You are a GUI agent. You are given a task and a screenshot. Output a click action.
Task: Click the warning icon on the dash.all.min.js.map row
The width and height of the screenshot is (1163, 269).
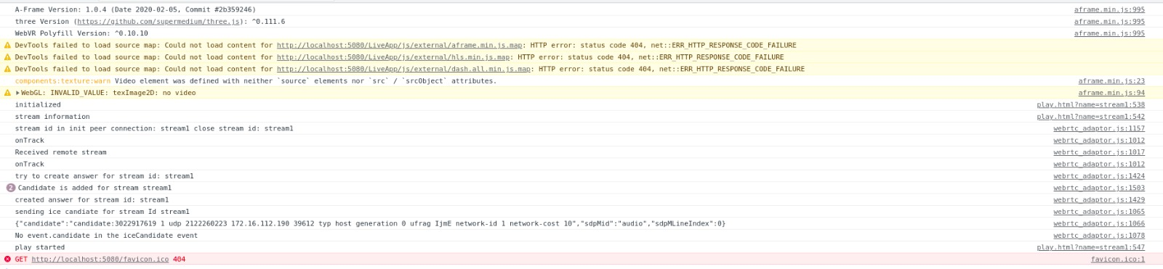click(7, 69)
